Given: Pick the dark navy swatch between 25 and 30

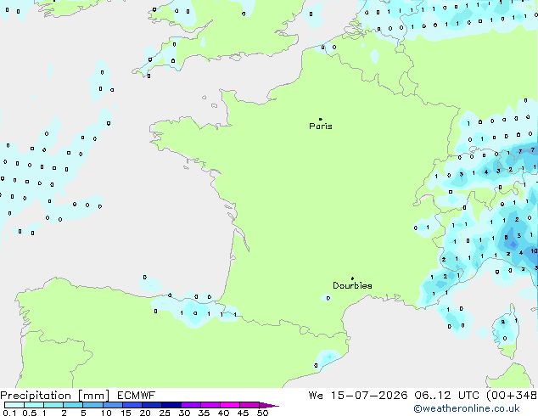Looking at the screenshot, I should click(171, 405).
